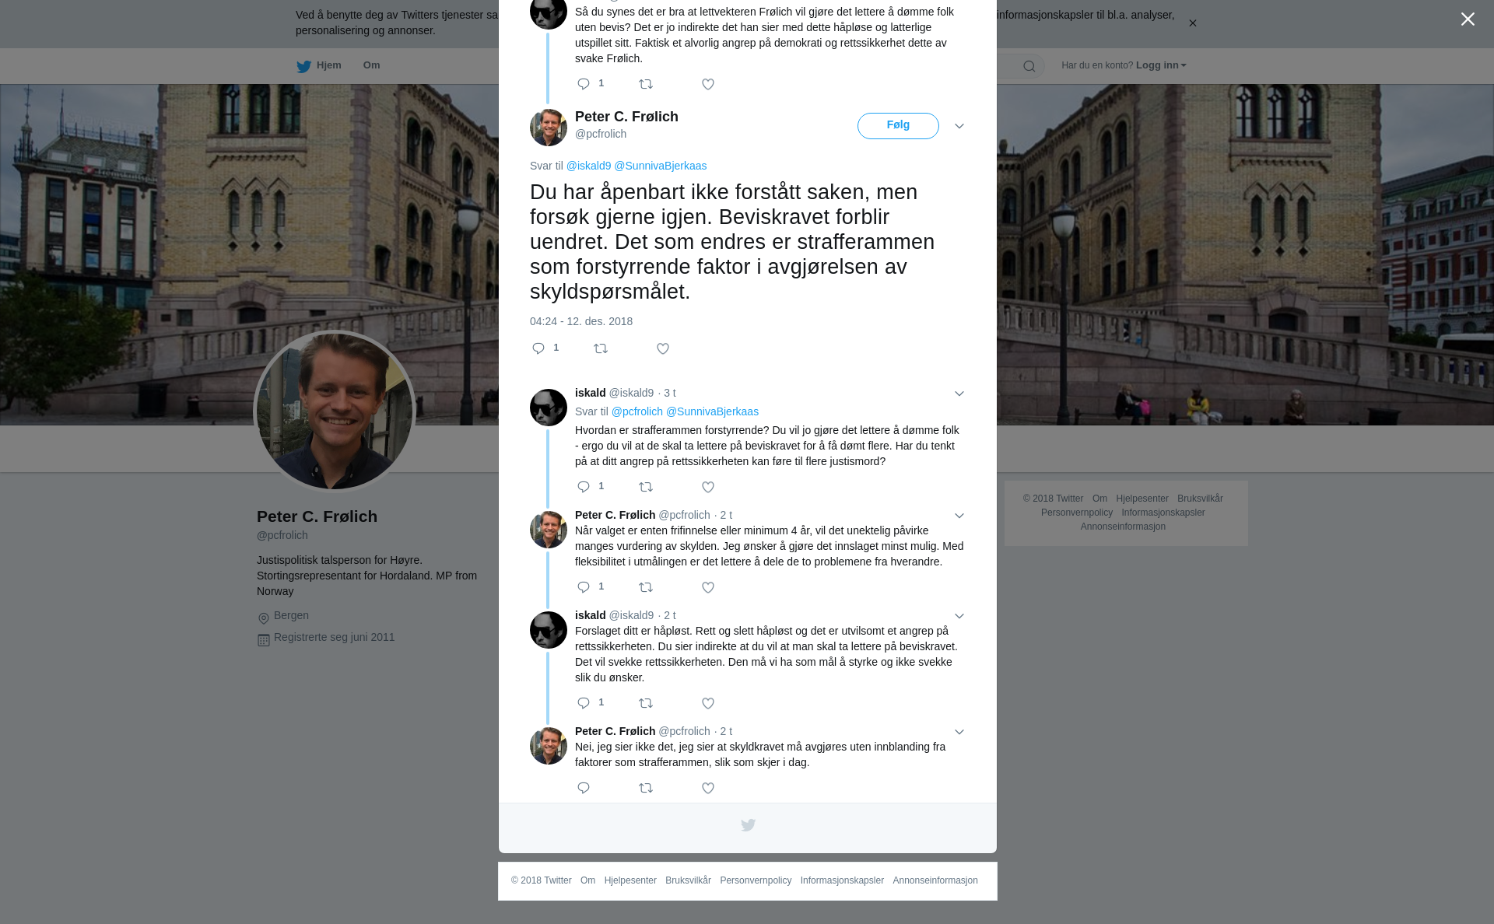Like the reply starting 'Når valget er enten frifinnelse'
Viewport: 1494px width, 924px height.
click(708, 588)
